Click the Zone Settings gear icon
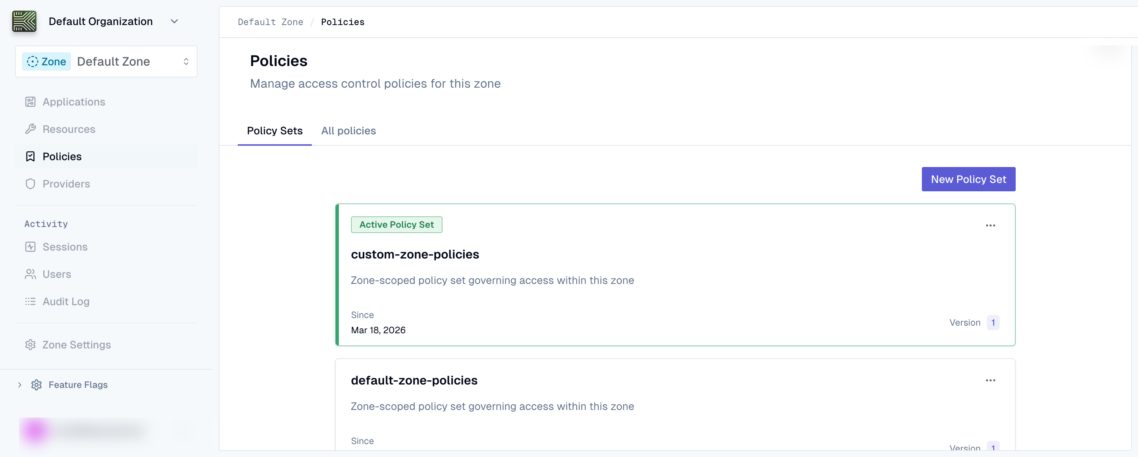The image size is (1138, 457). 30,344
